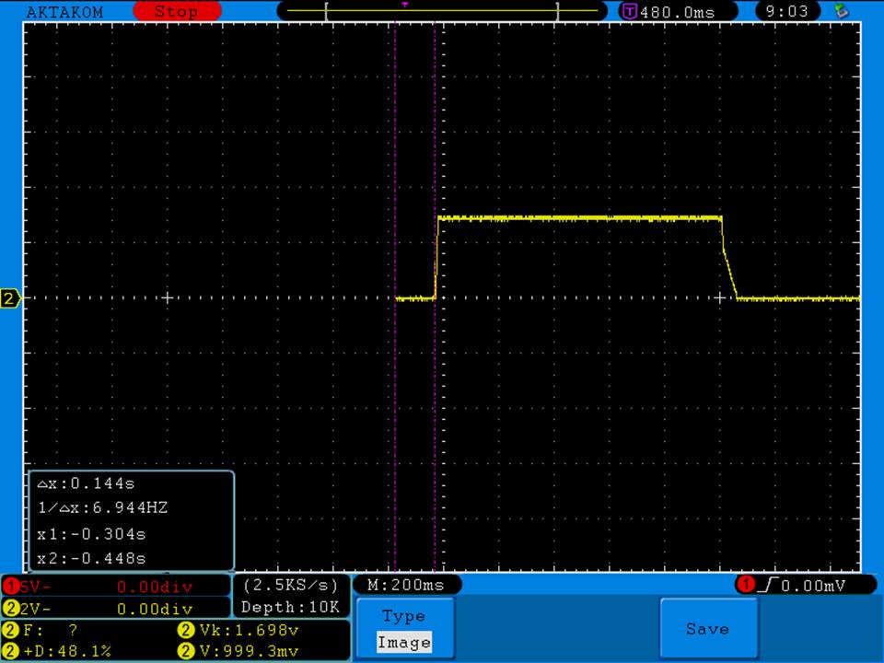The width and height of the screenshot is (884, 663).
Task: Click the purple T trigger time icon
Action: pos(630,12)
